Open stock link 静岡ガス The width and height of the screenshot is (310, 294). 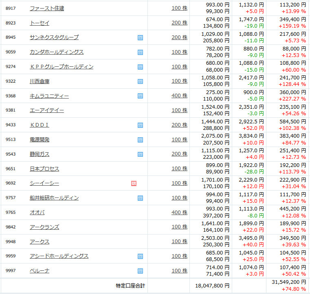tap(40, 154)
